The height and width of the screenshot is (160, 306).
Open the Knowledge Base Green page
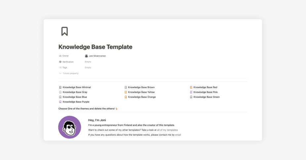pos(207,97)
